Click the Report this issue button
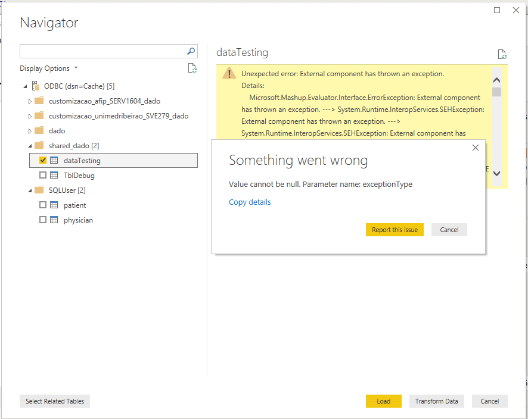 tap(395, 230)
